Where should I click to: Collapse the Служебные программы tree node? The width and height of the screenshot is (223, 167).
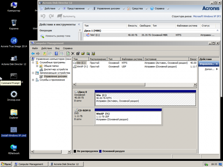(33, 62)
